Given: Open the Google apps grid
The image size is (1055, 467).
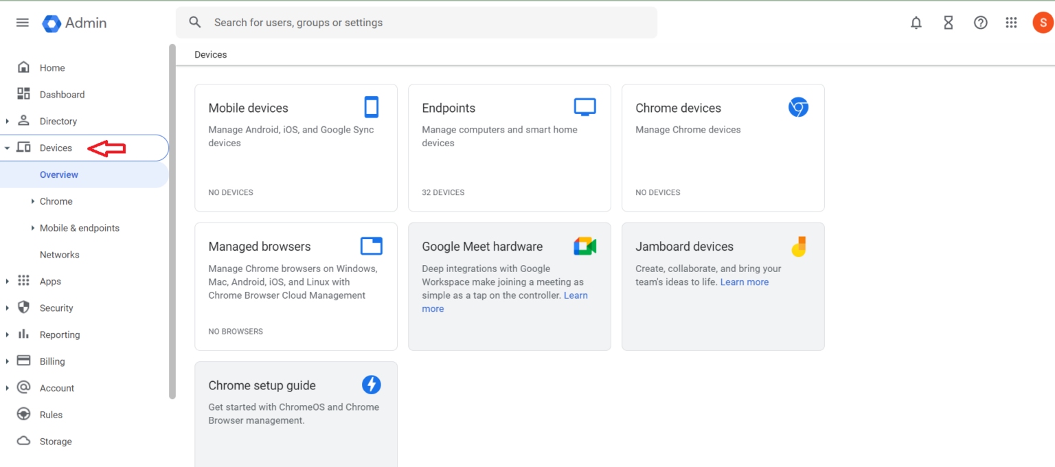Looking at the screenshot, I should pyautogui.click(x=1011, y=22).
